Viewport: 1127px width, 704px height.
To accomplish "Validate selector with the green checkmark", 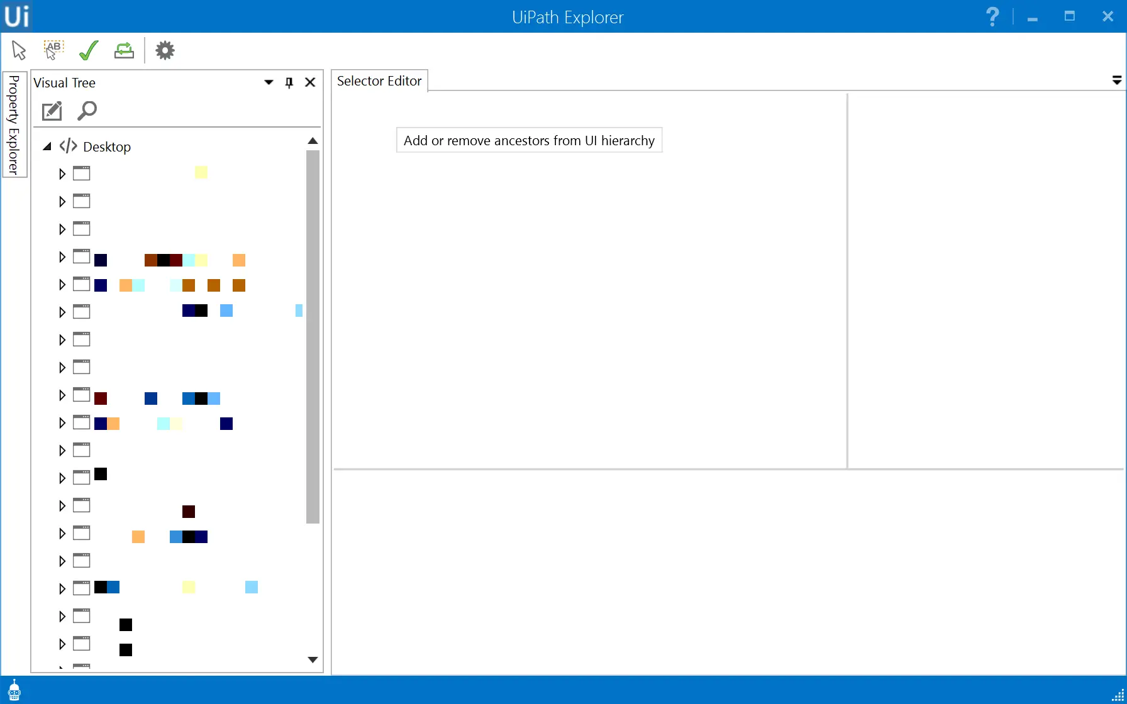I will coord(89,50).
